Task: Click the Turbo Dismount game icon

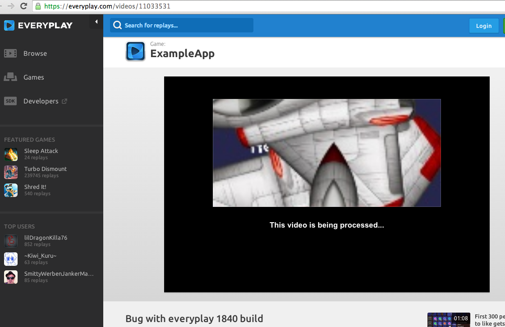Action: click(11, 172)
